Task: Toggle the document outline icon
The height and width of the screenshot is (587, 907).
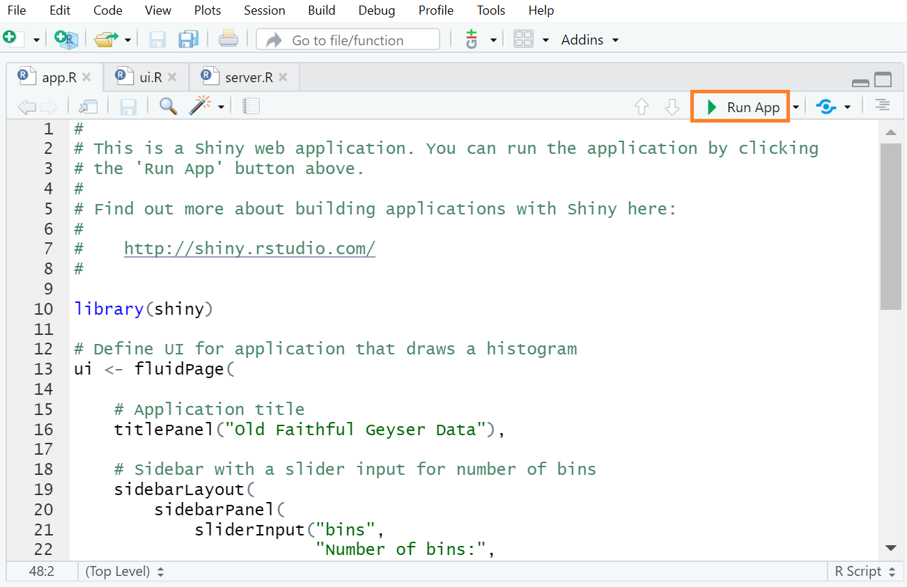Action: coord(883,106)
